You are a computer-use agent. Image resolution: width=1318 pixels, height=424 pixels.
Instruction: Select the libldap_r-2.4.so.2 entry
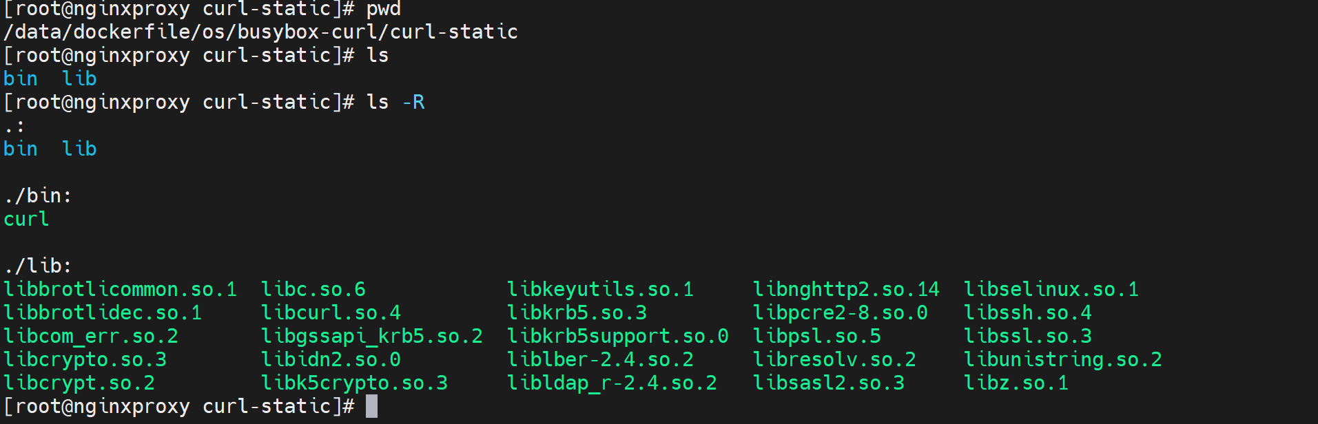pos(612,383)
